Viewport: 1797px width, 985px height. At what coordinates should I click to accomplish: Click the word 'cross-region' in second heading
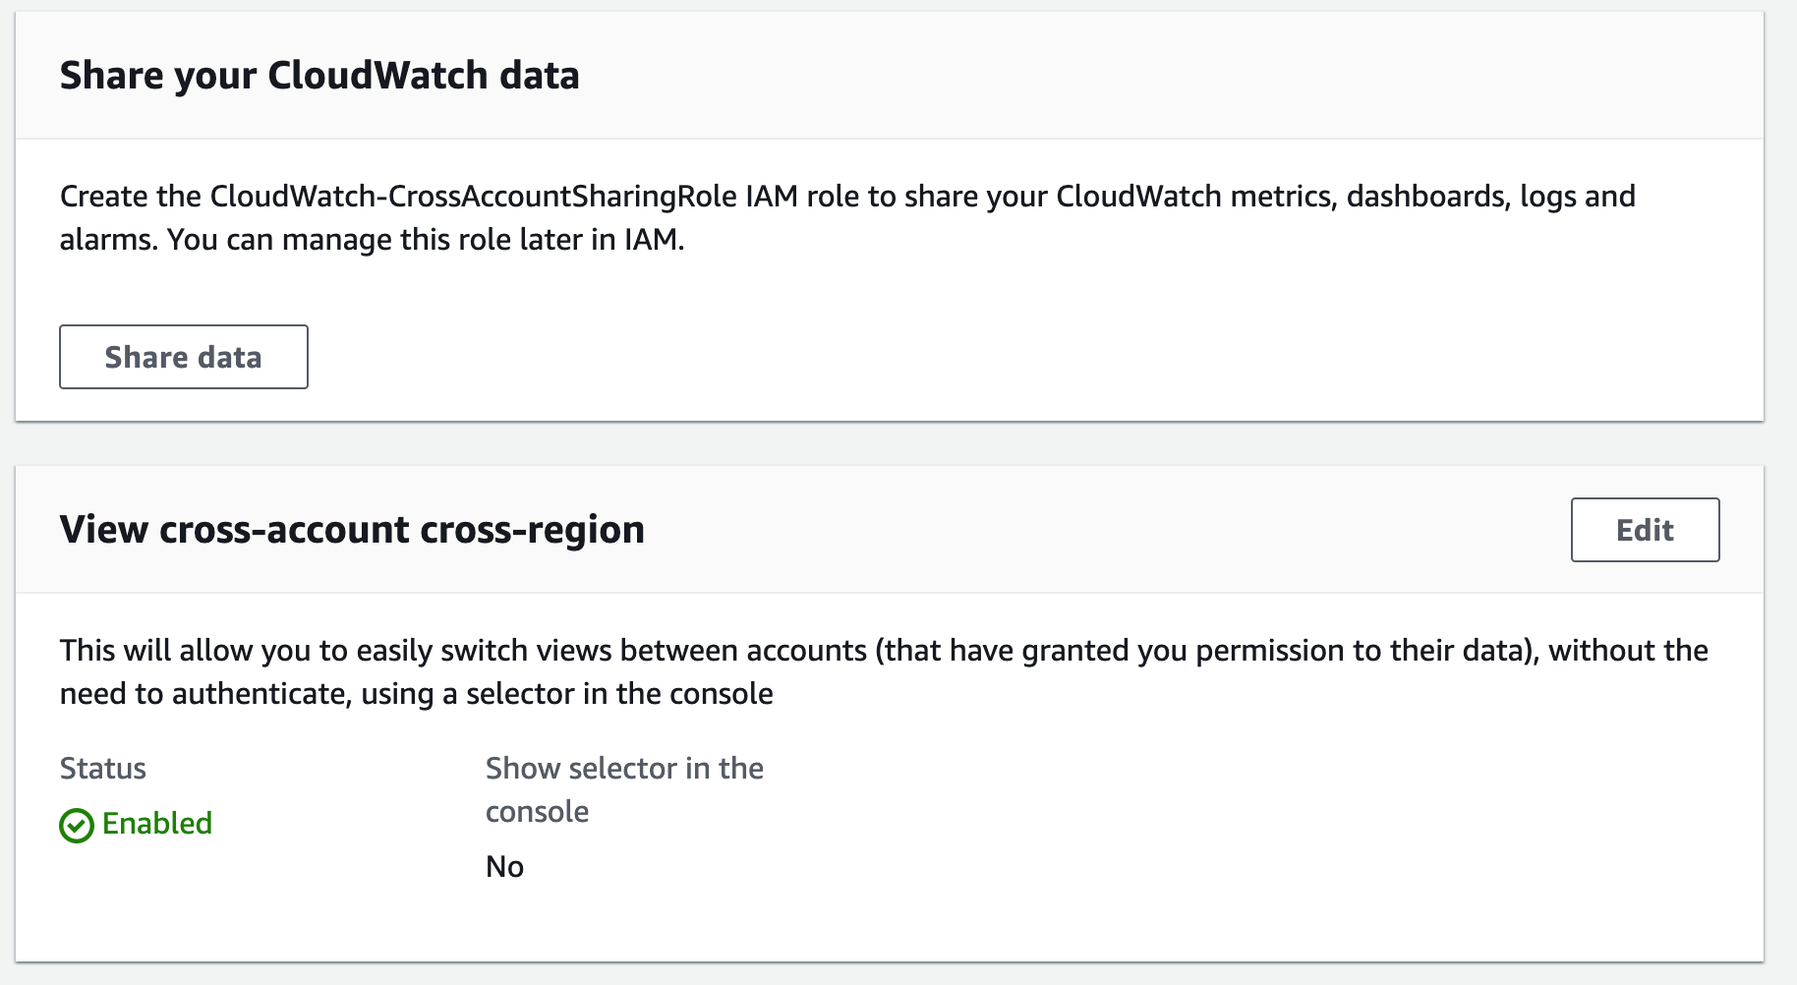pos(532,531)
